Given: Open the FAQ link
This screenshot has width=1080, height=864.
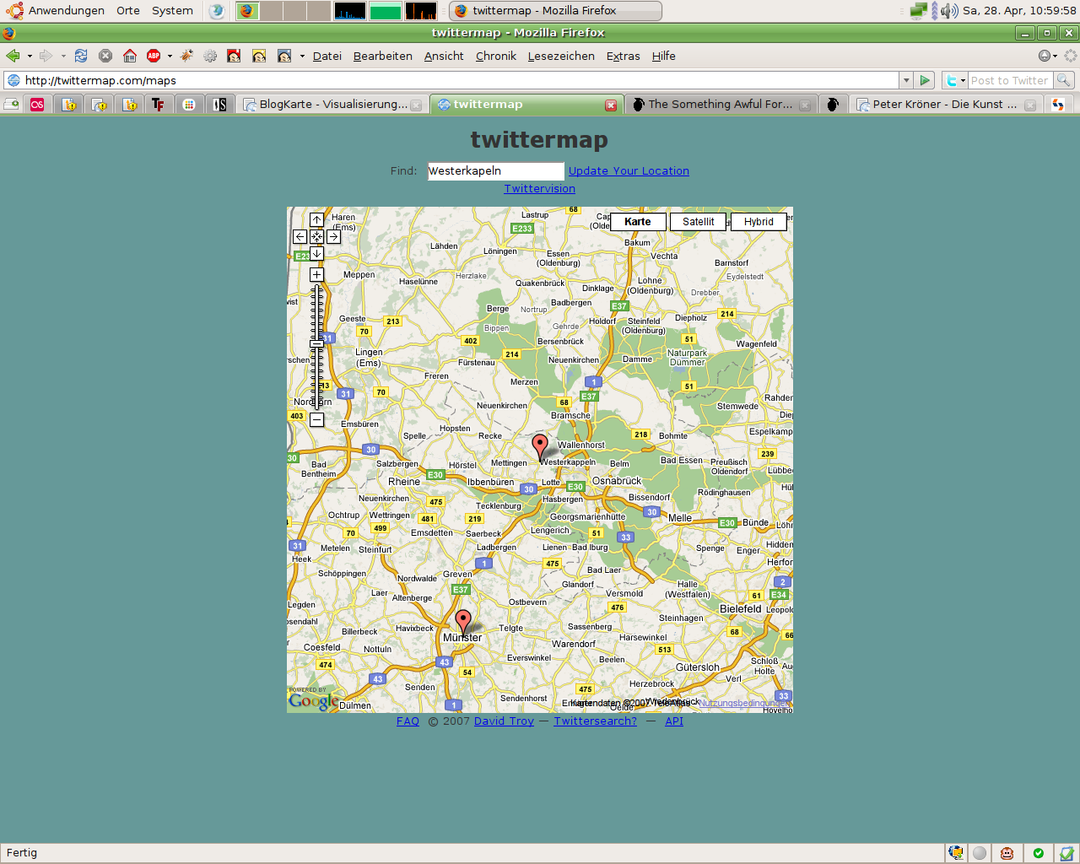Looking at the screenshot, I should [408, 721].
